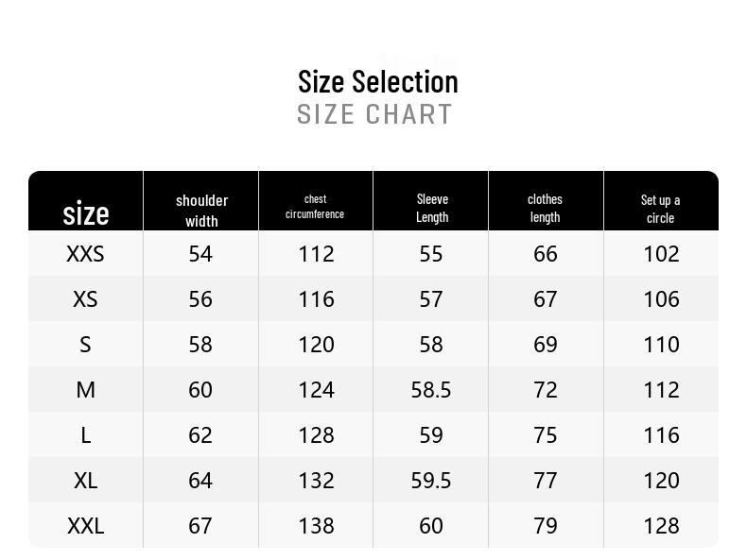
Task: Click the "Set up a circle" header
Action: (x=660, y=209)
